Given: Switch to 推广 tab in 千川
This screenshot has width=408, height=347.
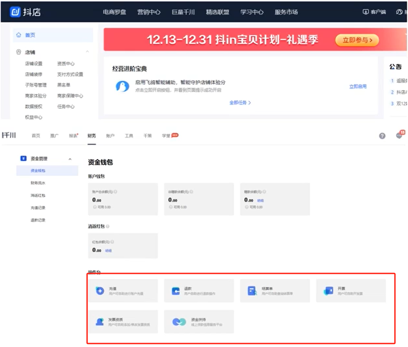Looking at the screenshot, I should (54, 135).
